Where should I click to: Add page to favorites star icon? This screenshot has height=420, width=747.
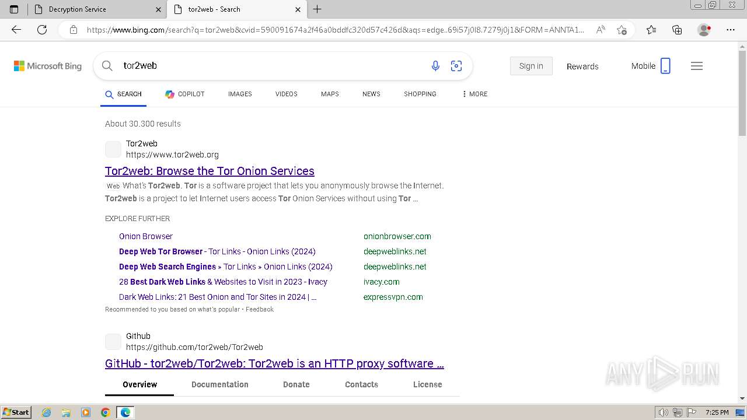click(x=622, y=30)
